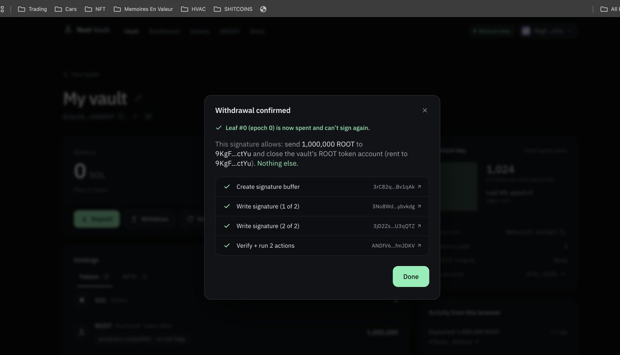Switch to the Vault navigation tab
This screenshot has height=355, width=620.
click(131, 31)
